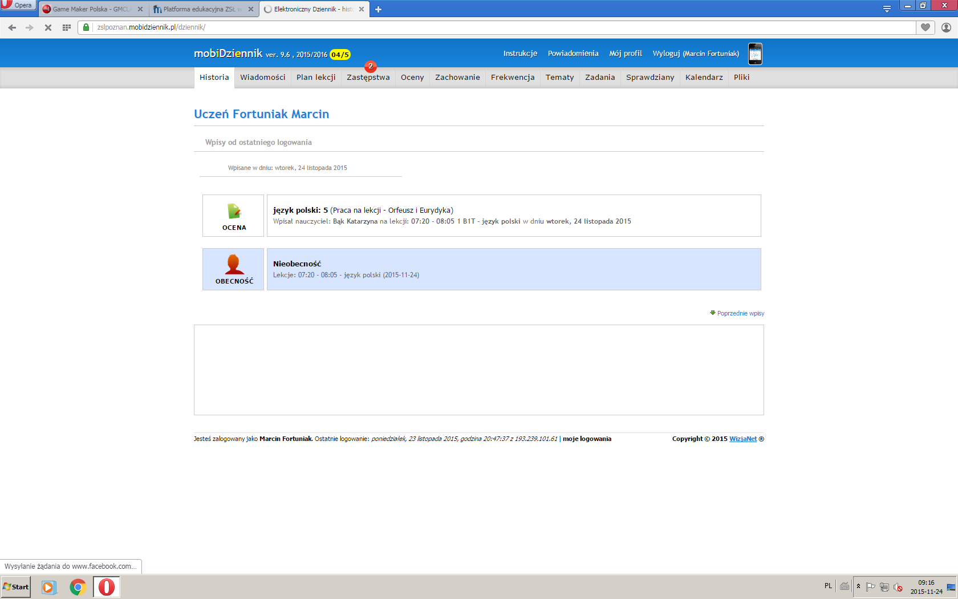The height and width of the screenshot is (599, 958).
Task: Open a new browser tab with plus
Action: pyautogui.click(x=378, y=9)
